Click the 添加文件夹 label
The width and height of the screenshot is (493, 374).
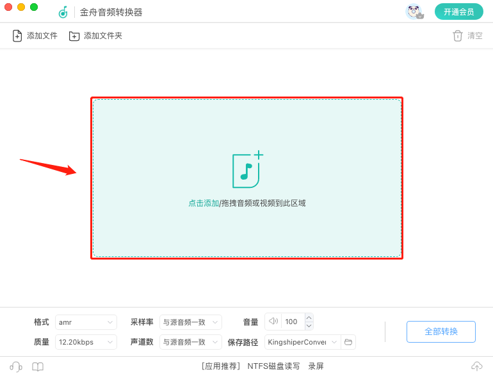point(103,36)
